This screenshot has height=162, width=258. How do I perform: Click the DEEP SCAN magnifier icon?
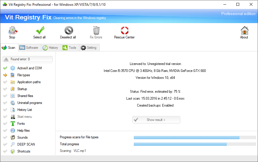(13, 144)
